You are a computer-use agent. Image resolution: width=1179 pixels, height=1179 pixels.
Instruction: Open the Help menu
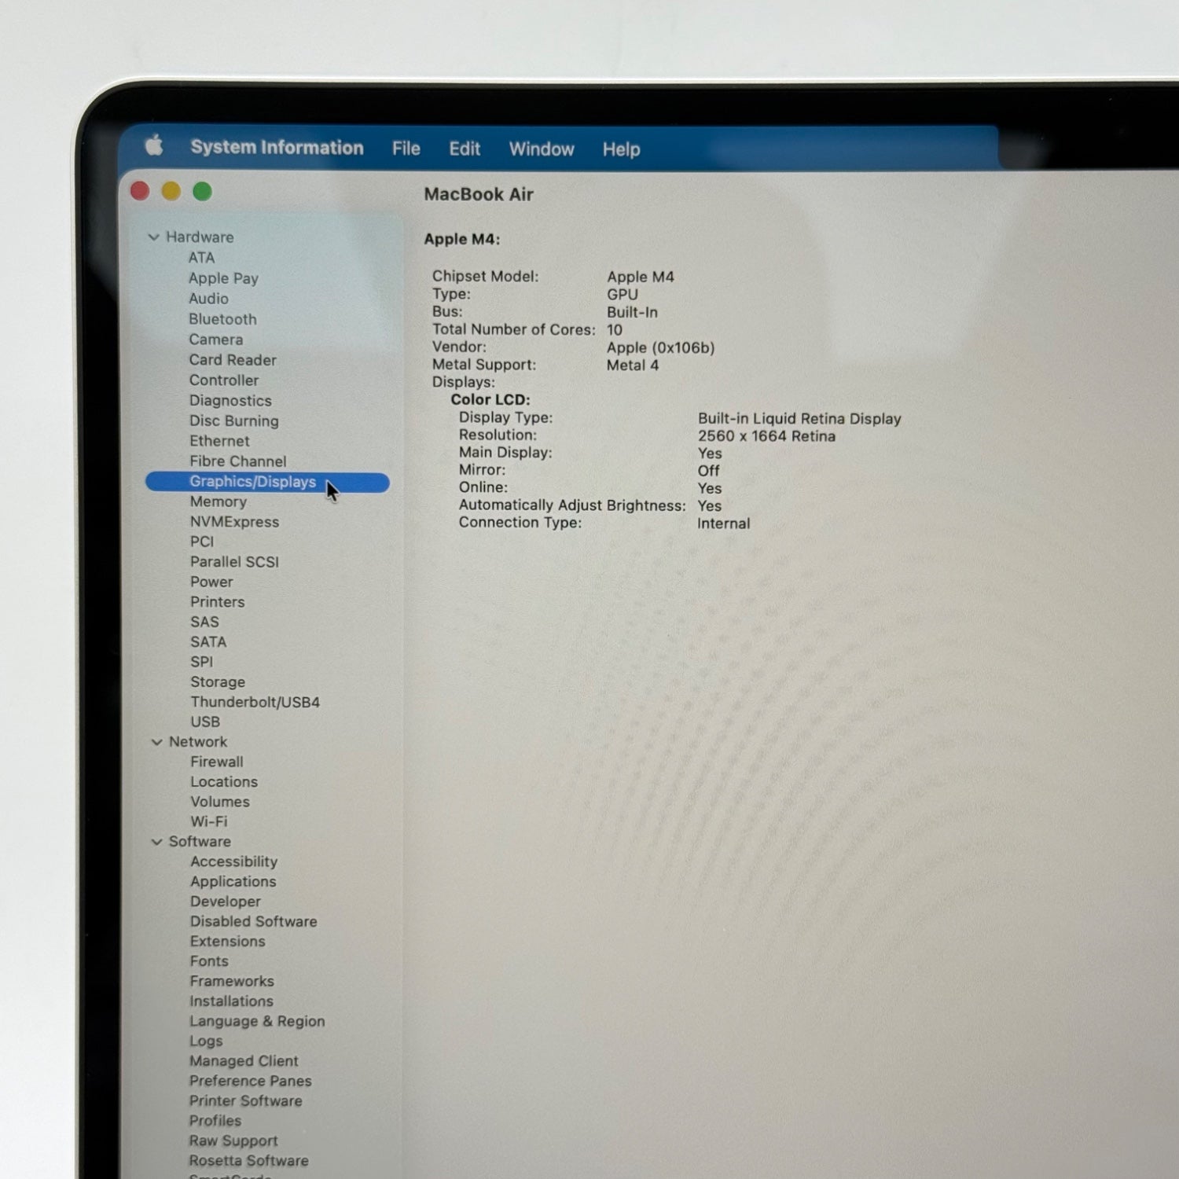point(621,149)
